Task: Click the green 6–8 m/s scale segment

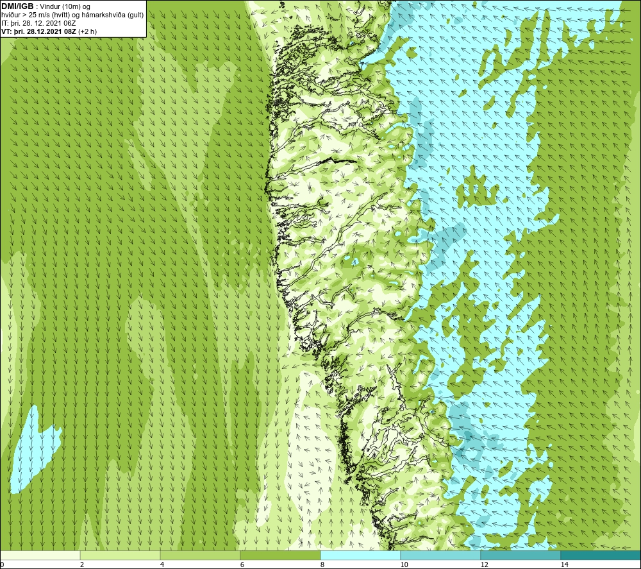Action: 281,556
